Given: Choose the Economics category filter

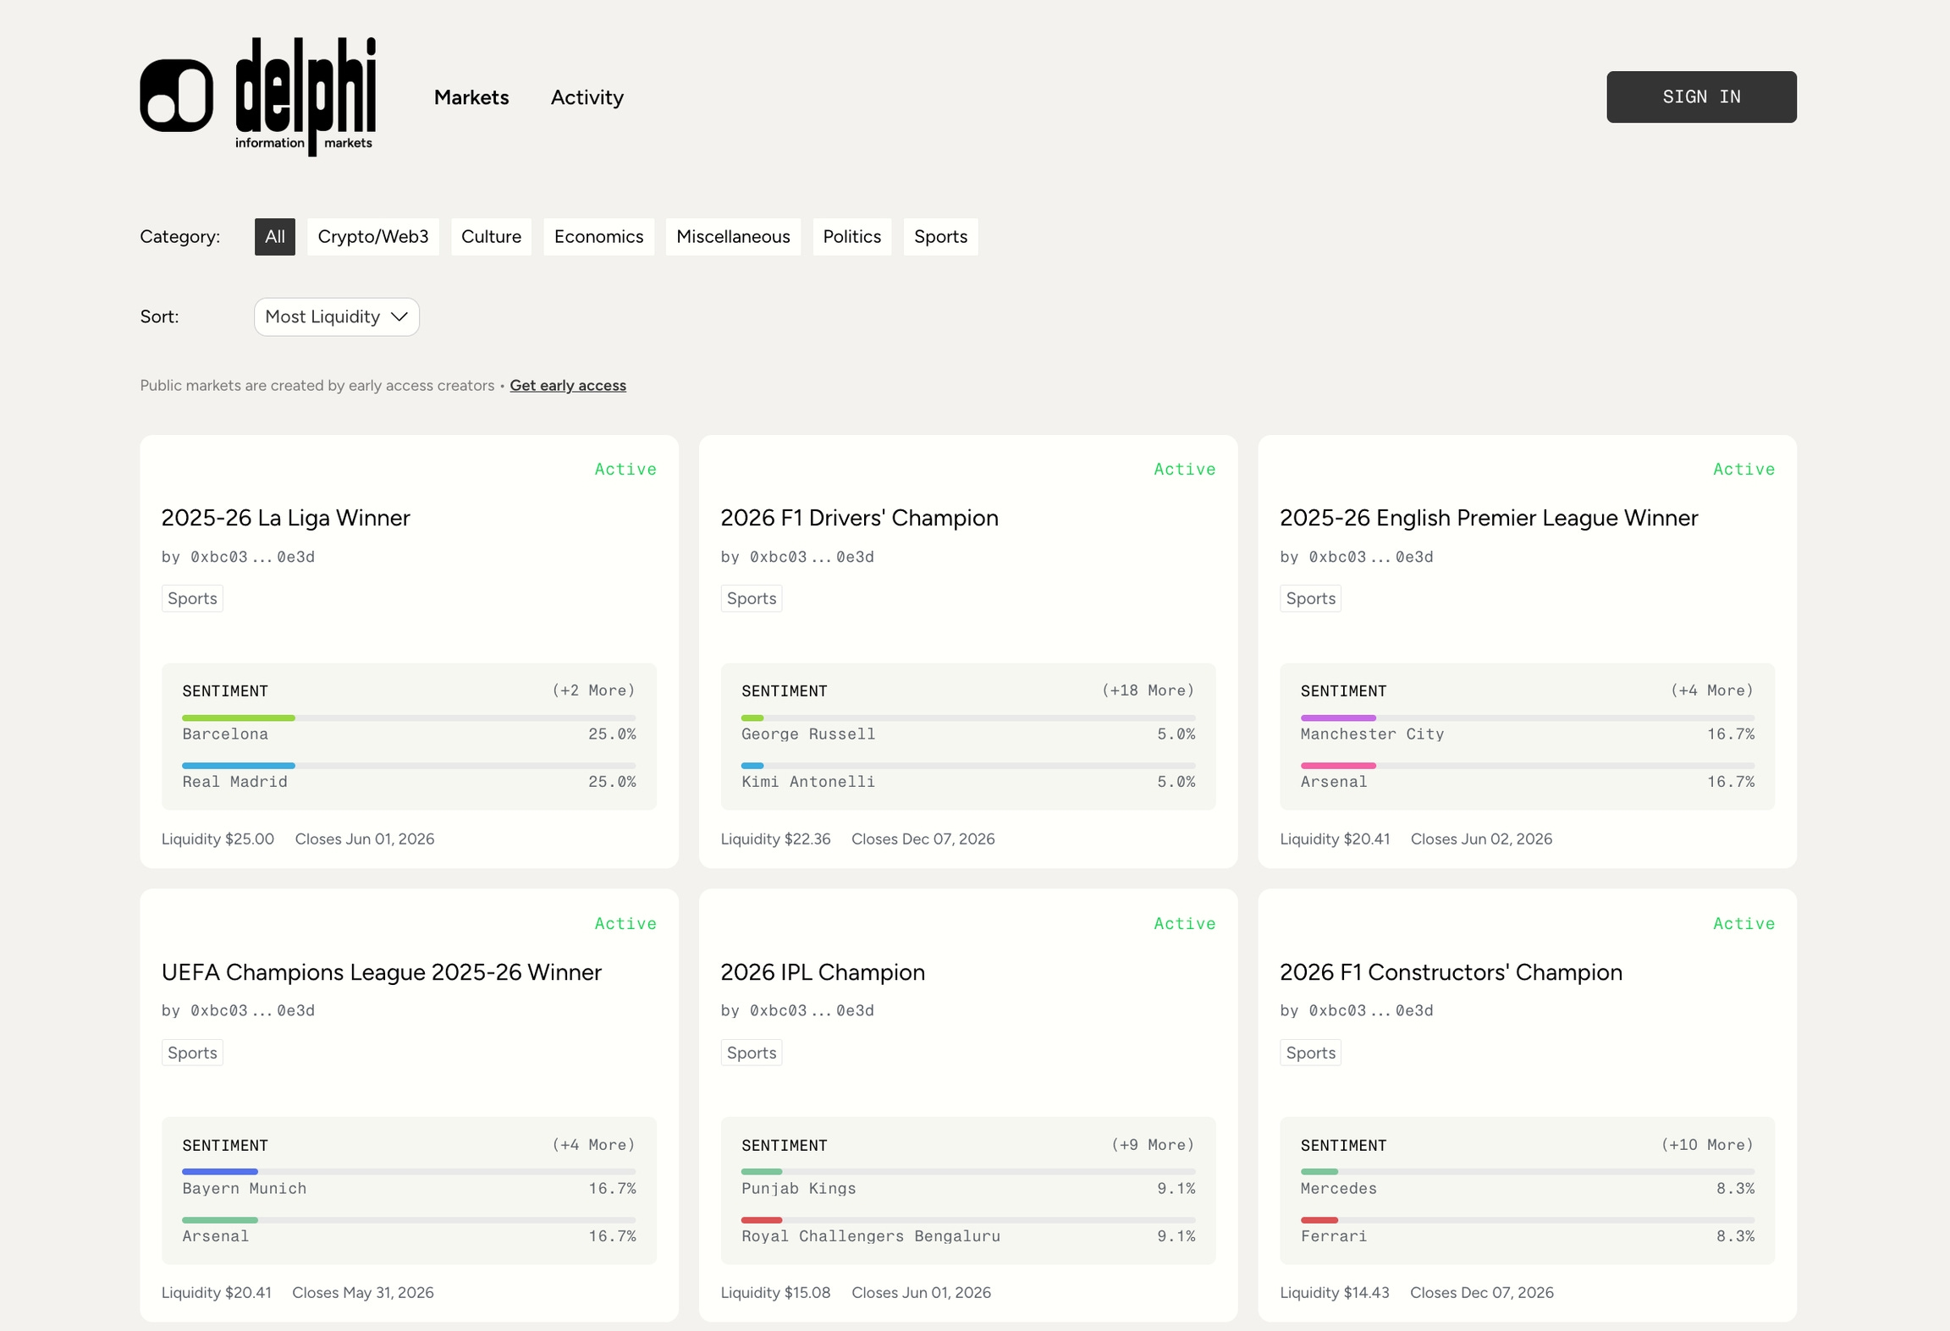Looking at the screenshot, I should (598, 237).
